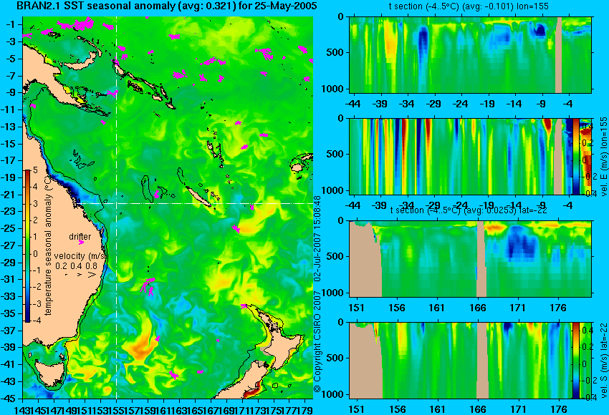The width and height of the screenshot is (609, 415).
Task: Click the vel. S colorbar beside the bottom panel
Action: pyautogui.click(x=576, y=361)
